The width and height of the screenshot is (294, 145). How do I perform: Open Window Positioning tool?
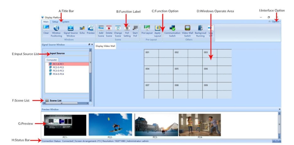56,29
